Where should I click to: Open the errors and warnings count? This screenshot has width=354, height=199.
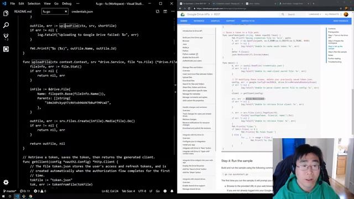click(40, 191)
